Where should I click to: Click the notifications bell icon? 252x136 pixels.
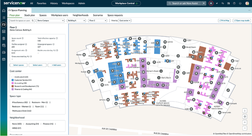coord(240,3)
